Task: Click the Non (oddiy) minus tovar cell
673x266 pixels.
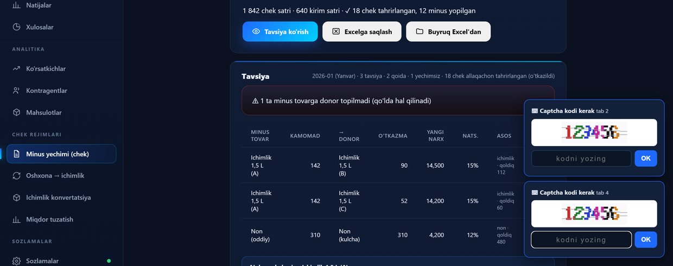Action: click(261, 235)
